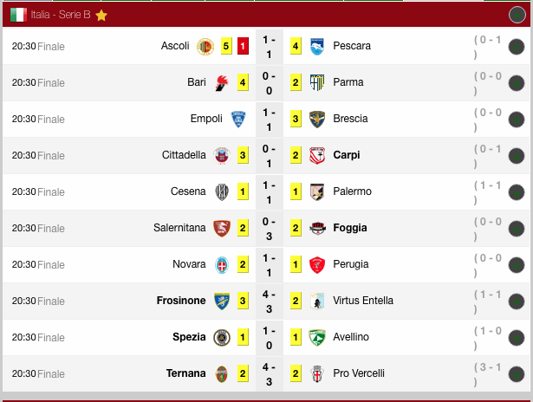
Task: Click the Palermo team crest
Action: coord(317,191)
